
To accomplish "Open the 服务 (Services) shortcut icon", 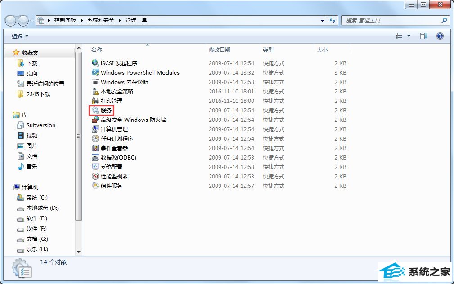I will 95,110.
